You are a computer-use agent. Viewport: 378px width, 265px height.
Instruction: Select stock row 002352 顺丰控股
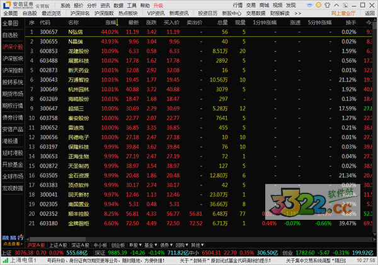[x=199, y=214]
